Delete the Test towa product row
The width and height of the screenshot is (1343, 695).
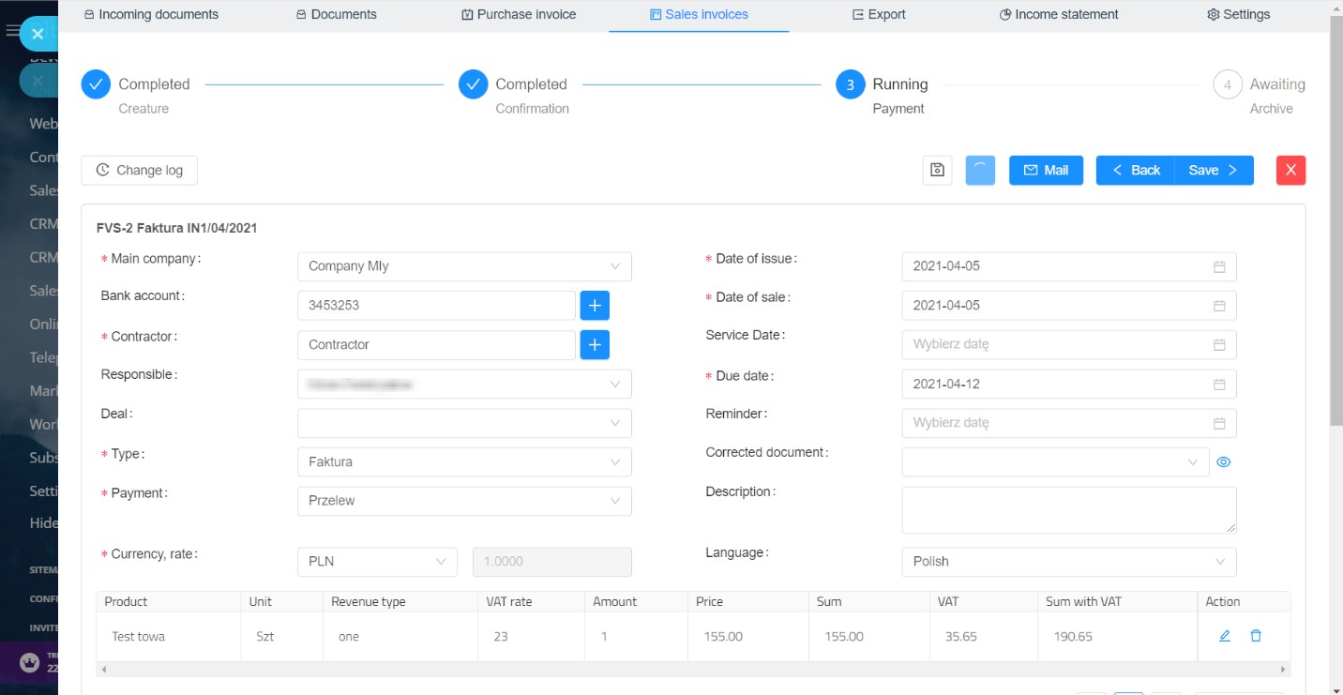[1256, 636]
